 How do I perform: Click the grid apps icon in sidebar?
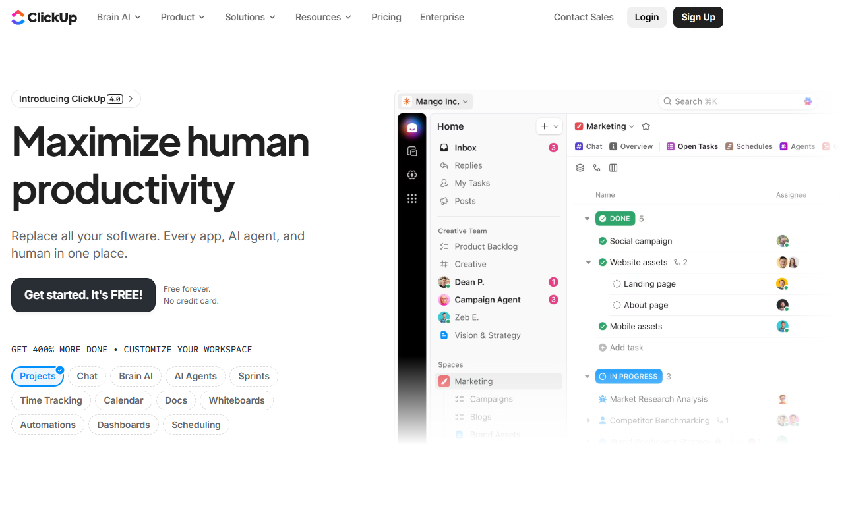pos(412,198)
